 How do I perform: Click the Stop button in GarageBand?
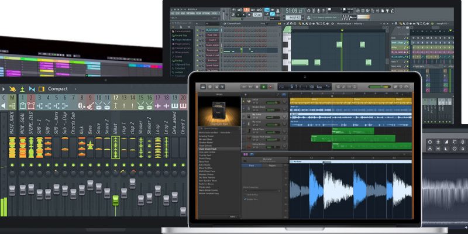(x=257, y=87)
